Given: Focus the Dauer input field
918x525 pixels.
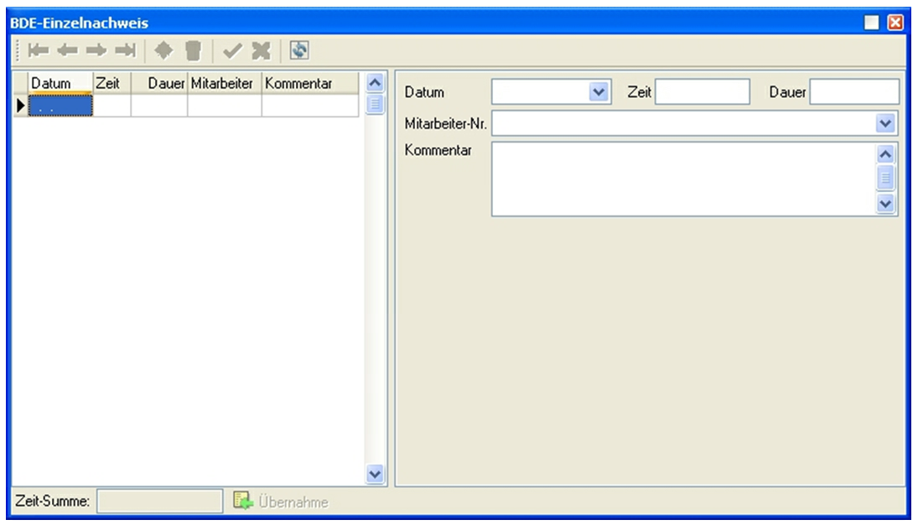Looking at the screenshot, I should click(x=853, y=92).
